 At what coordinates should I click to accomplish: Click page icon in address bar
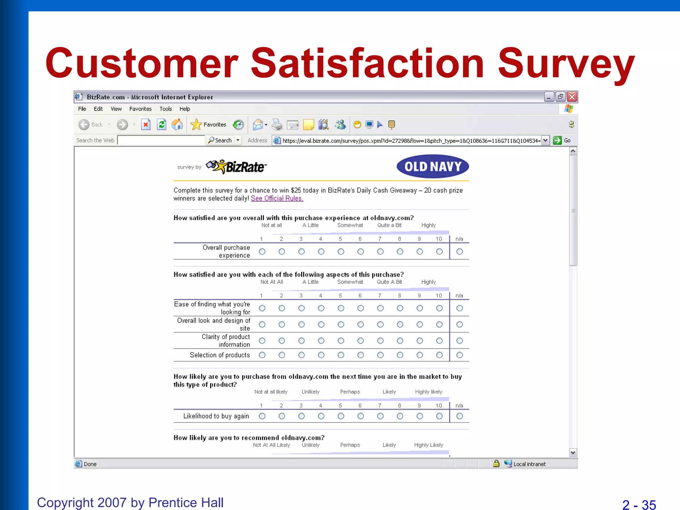277,140
